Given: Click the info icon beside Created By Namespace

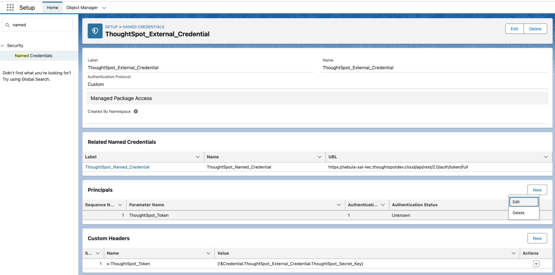Looking at the screenshot, I should 135,111.
